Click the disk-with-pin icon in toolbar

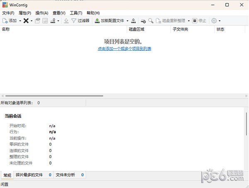click(x=53, y=21)
